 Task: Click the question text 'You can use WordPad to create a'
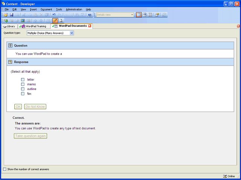point(39,54)
